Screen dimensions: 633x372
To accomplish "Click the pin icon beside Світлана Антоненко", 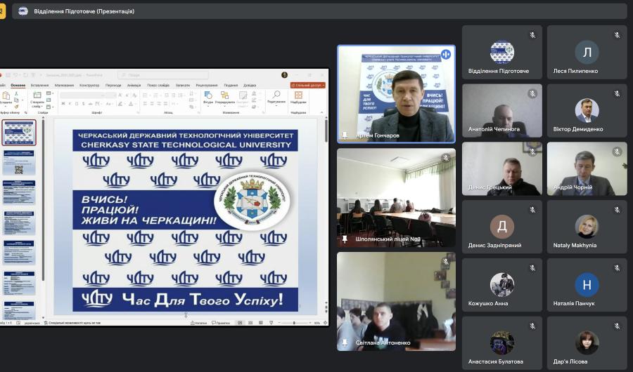I will pos(345,343).
